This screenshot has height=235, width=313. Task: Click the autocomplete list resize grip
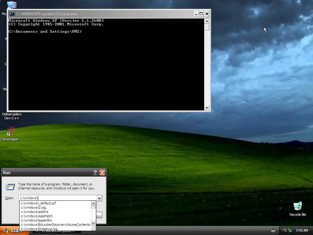[x=94, y=228]
